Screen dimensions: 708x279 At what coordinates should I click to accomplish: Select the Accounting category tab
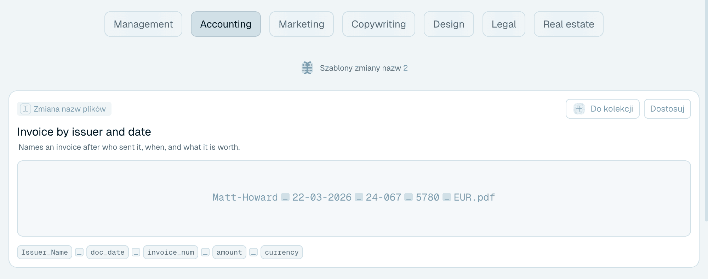226,24
